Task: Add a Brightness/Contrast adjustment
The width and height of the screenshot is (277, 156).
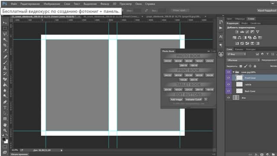Action: click(x=237, y=32)
